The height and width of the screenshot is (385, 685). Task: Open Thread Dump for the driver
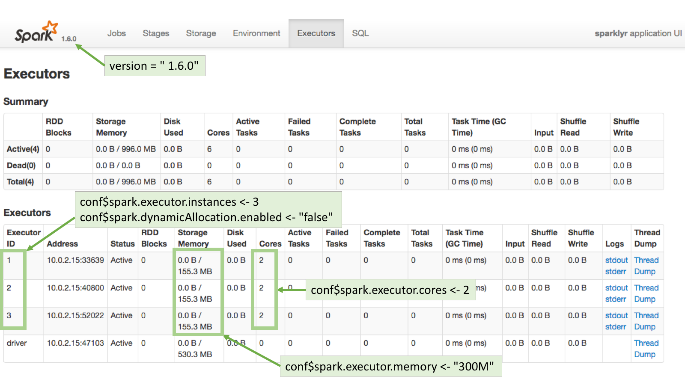[x=646, y=349]
